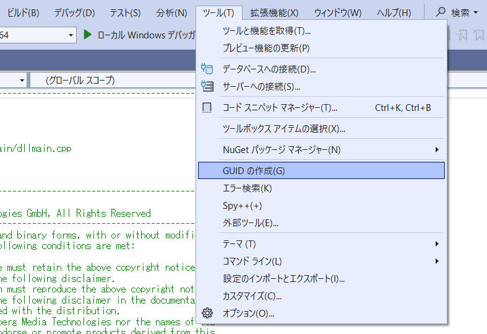Viewport: 487px width, 334px height.
Task: Expand the テーマ(T) submenu
Action: (239, 244)
